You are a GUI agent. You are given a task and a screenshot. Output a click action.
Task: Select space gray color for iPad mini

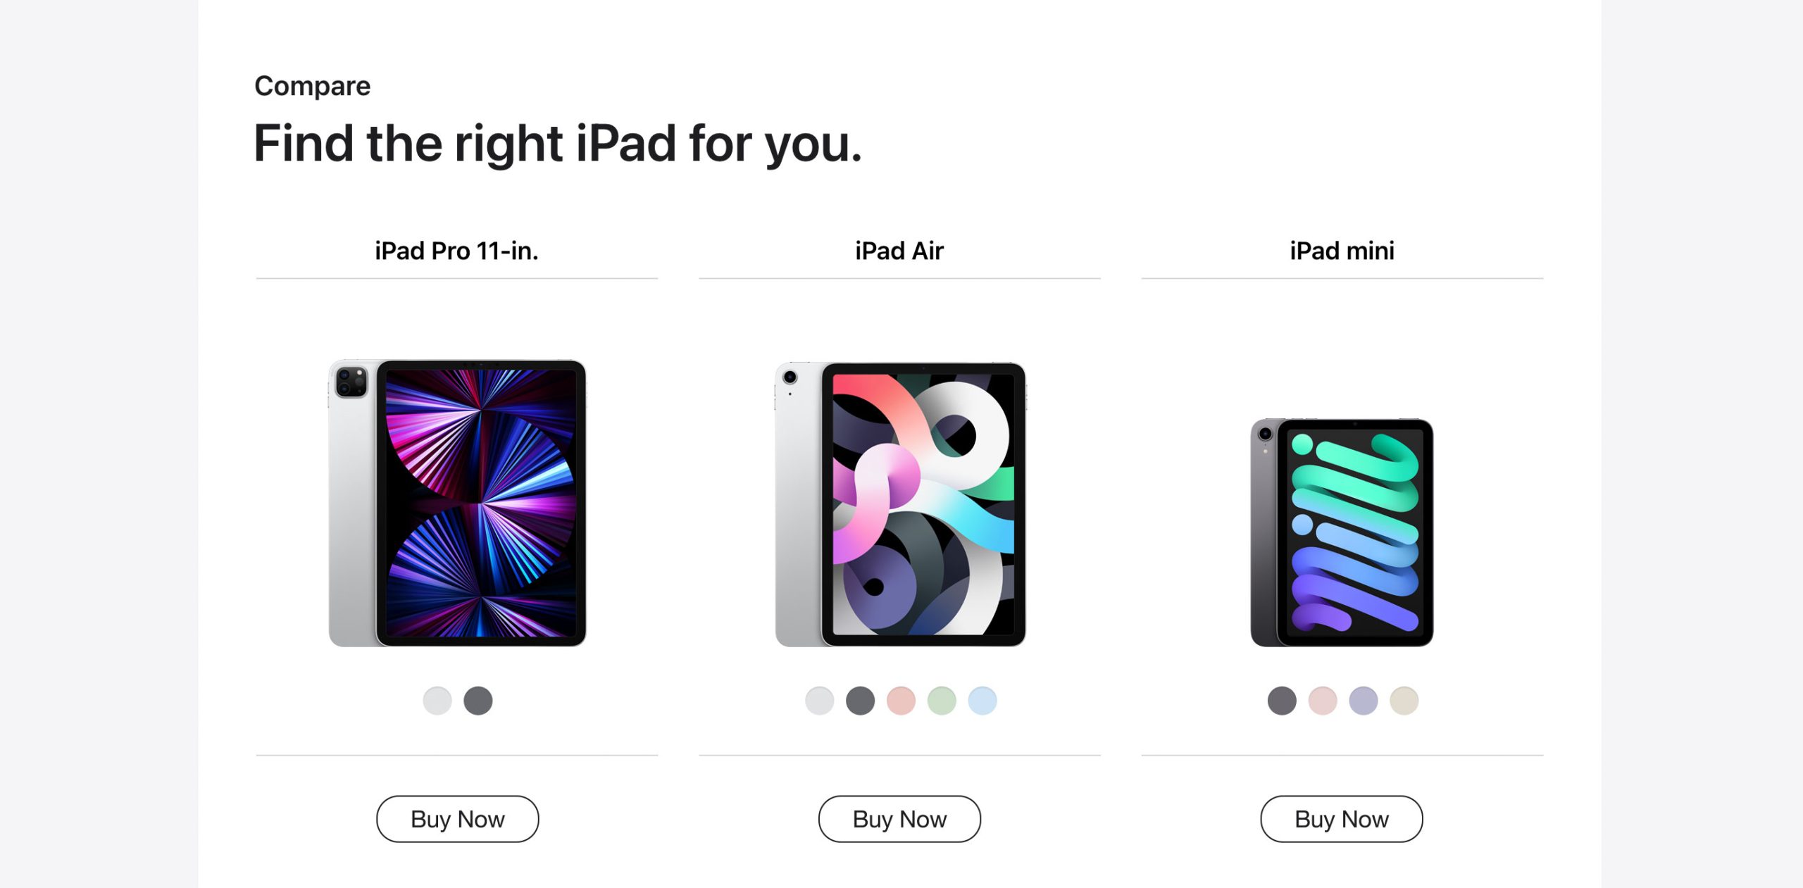(x=1282, y=701)
